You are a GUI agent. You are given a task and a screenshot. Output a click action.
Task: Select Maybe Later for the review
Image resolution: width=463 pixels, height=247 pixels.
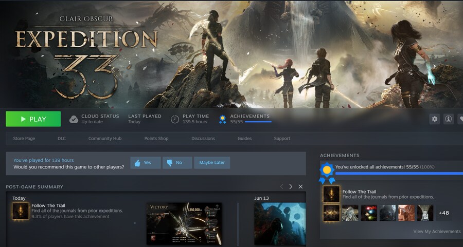point(212,163)
